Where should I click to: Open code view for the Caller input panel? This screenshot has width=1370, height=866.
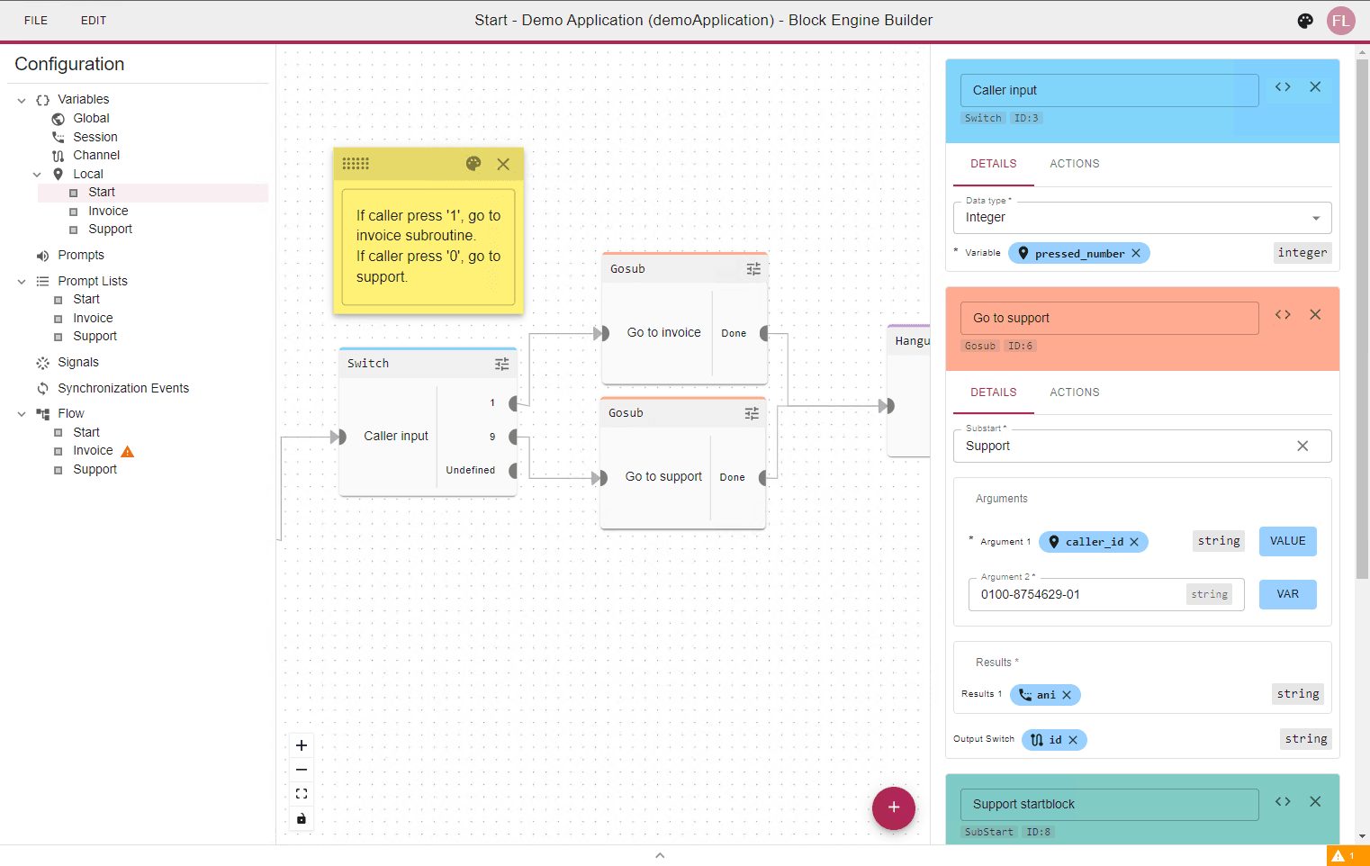[1283, 86]
